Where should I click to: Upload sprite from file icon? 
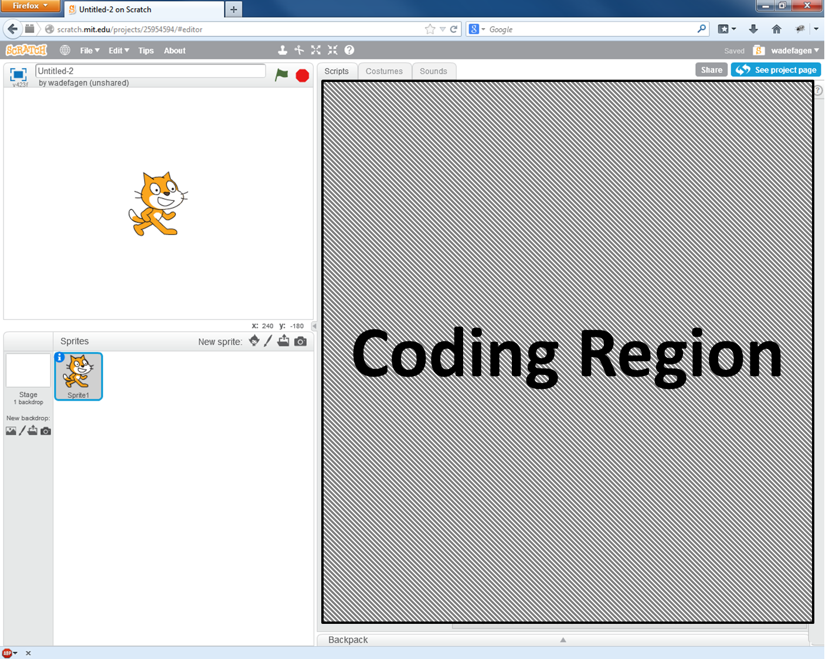pos(283,341)
